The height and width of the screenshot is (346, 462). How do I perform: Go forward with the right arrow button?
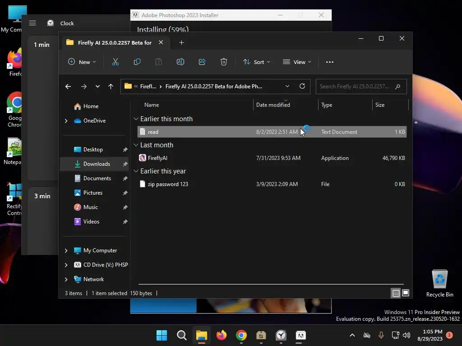click(x=83, y=86)
